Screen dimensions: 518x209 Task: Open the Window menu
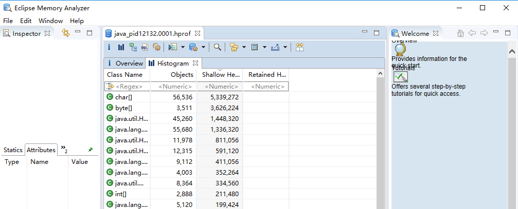coord(50,20)
